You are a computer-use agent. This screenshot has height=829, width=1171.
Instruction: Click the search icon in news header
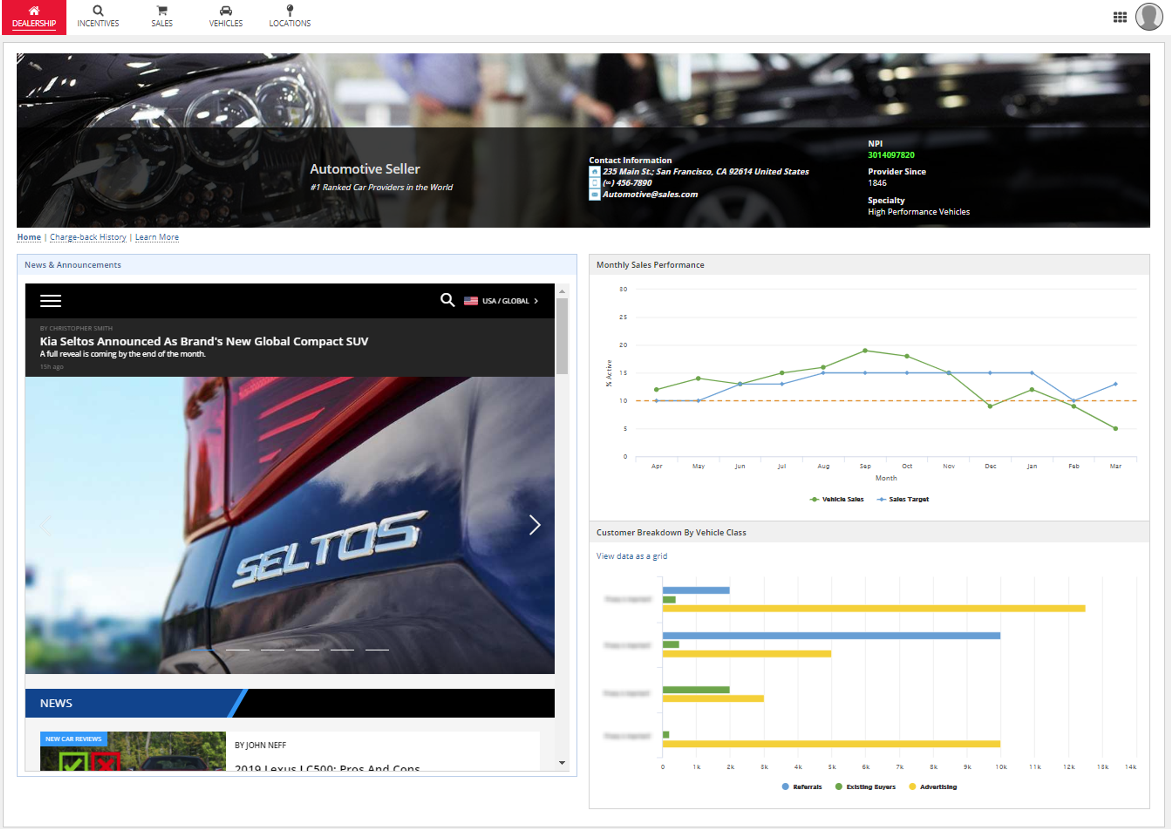tap(447, 300)
